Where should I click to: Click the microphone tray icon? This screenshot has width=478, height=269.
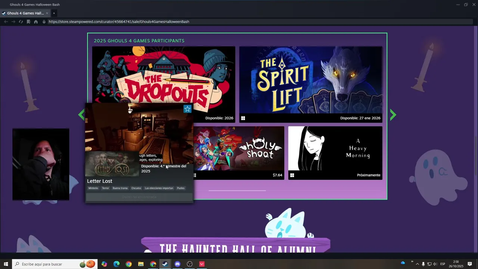(423, 264)
